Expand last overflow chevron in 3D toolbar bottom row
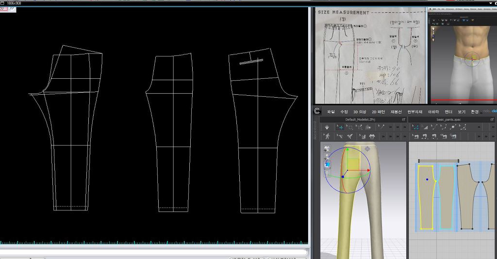Screen dimensions: 497x259 coord(405,137)
